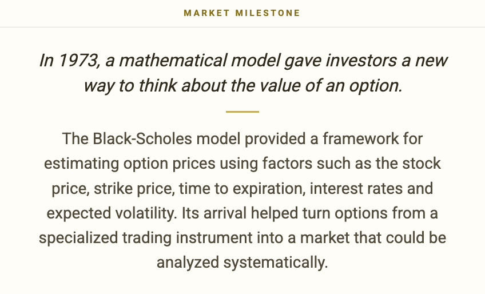Click "estimating option prices" in the paragraph
The height and width of the screenshot is (294, 485).
130,164
